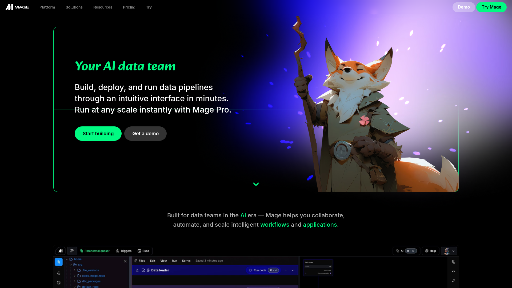The height and width of the screenshot is (288, 512).
Task: Click the sliders icon on the Data loader block
Action: coord(137,270)
